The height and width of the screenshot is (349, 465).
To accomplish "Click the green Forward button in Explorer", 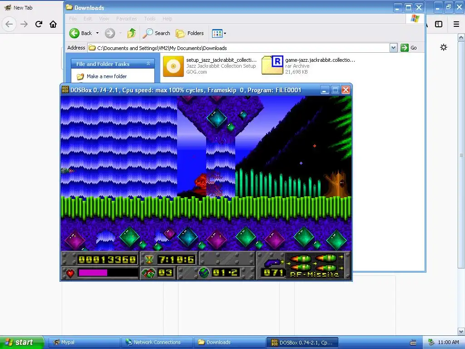I will click(110, 33).
